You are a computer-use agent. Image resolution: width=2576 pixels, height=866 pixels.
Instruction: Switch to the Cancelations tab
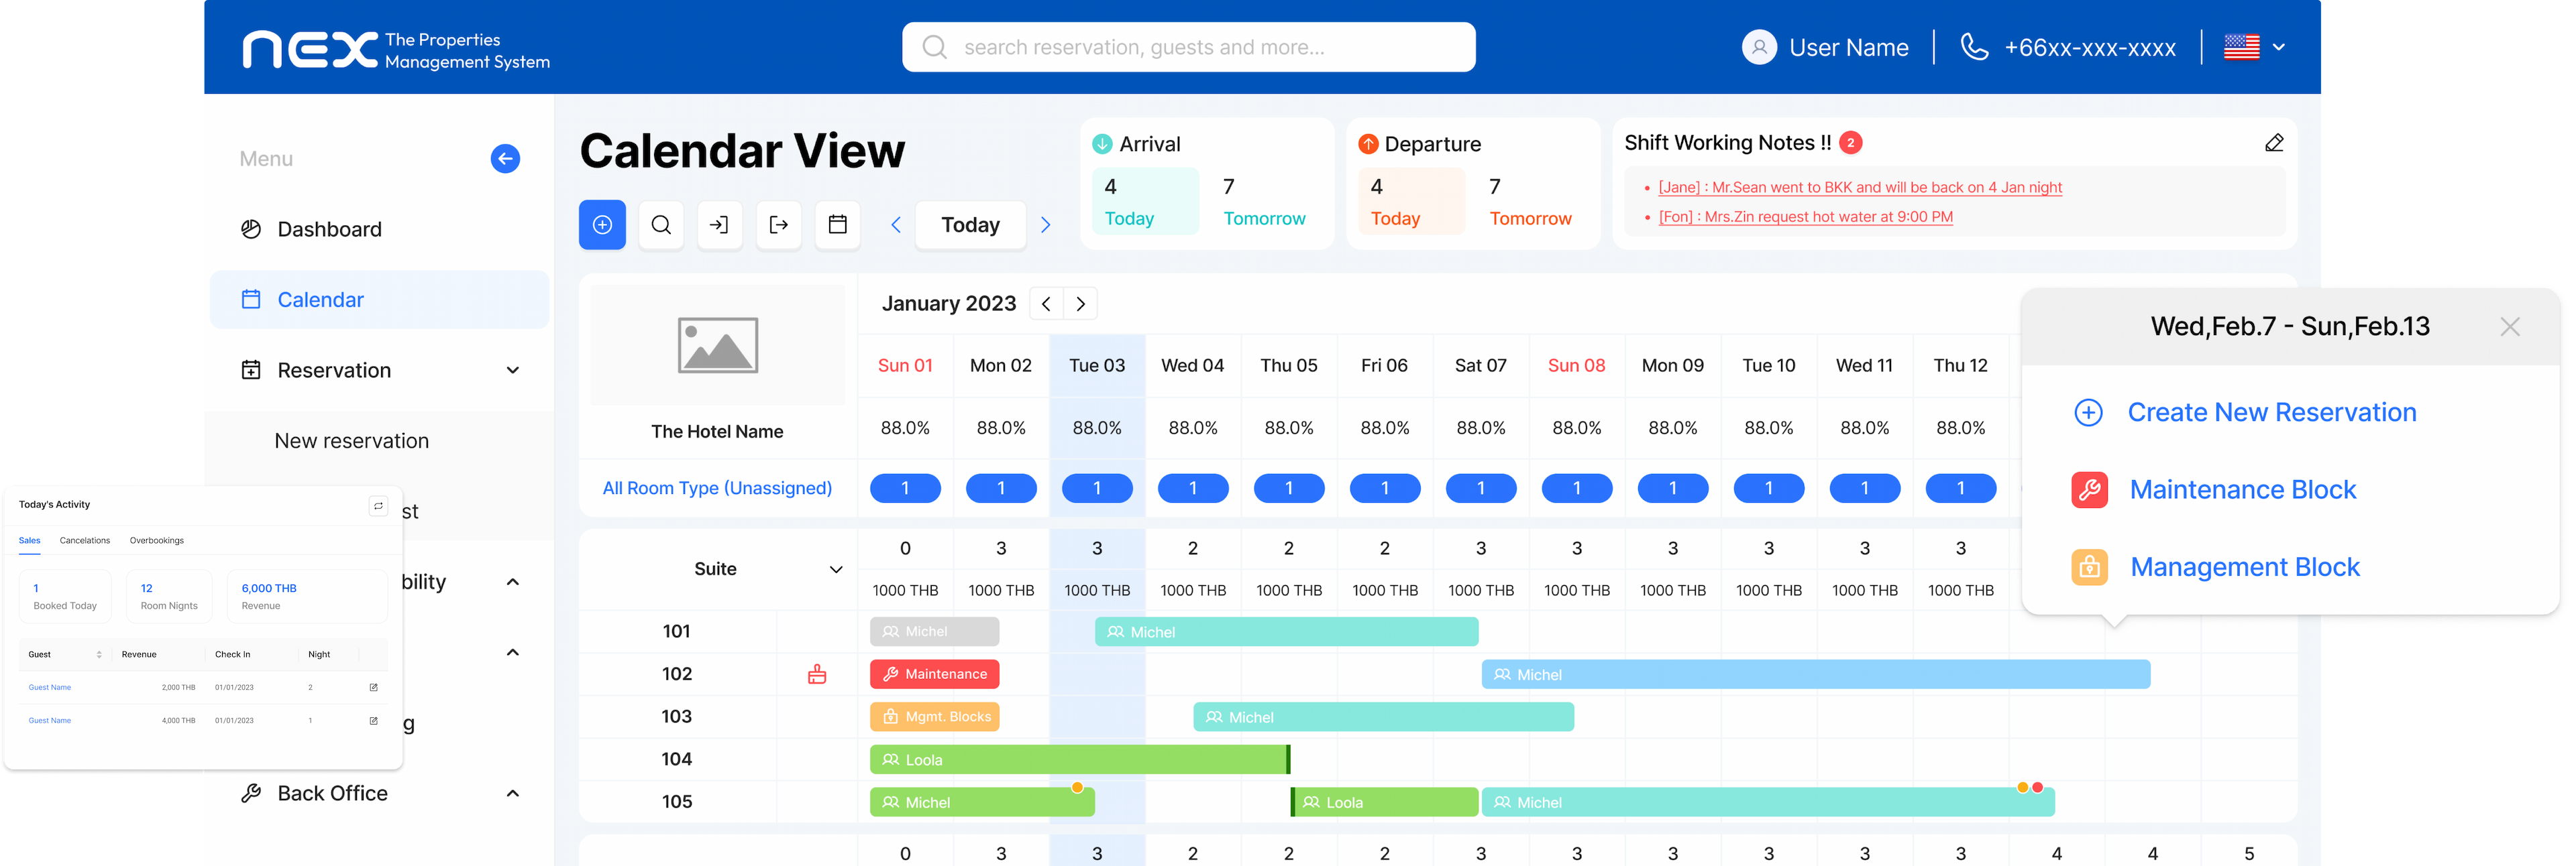pos(85,540)
